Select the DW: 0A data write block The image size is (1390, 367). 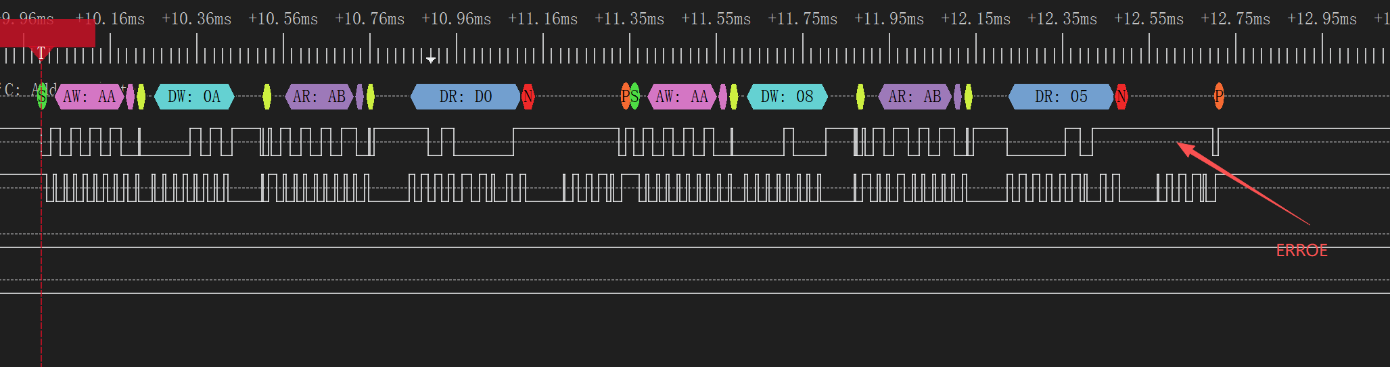tap(194, 97)
